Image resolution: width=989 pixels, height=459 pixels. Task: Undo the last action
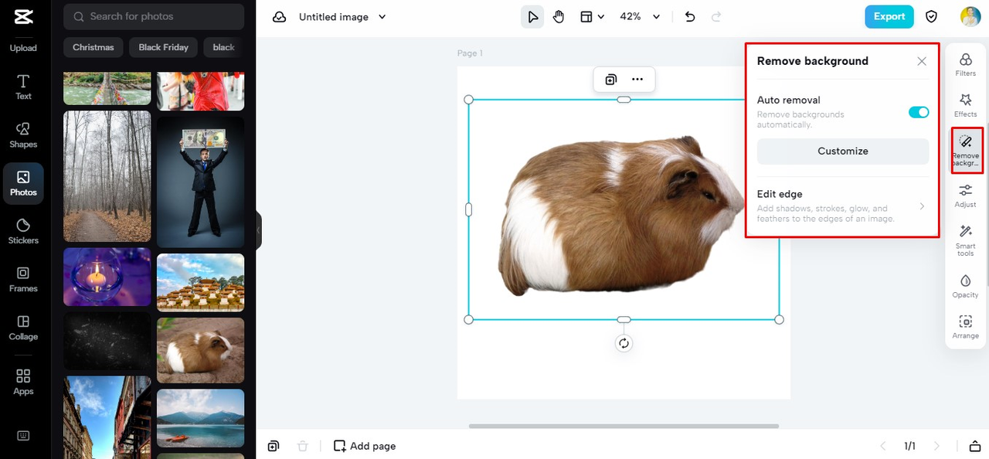pos(690,16)
